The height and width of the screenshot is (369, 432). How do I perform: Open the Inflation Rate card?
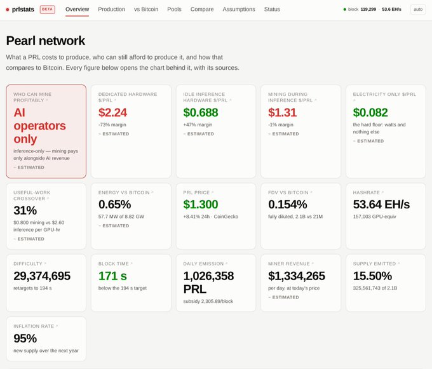click(x=46, y=339)
